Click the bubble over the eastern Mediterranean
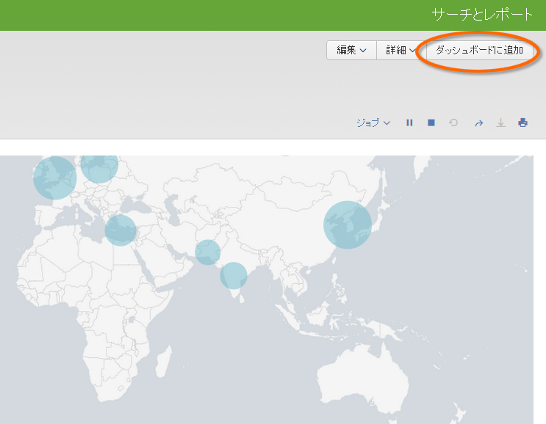Image resolution: width=546 pixels, height=424 pixels. tap(121, 230)
